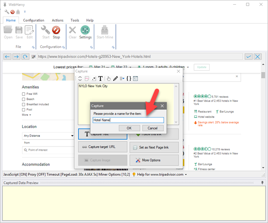The width and height of the screenshot is (268, 223).
Task: Open Help for www.tripadvisor.com dropdown
Action: pyautogui.click(x=162, y=174)
